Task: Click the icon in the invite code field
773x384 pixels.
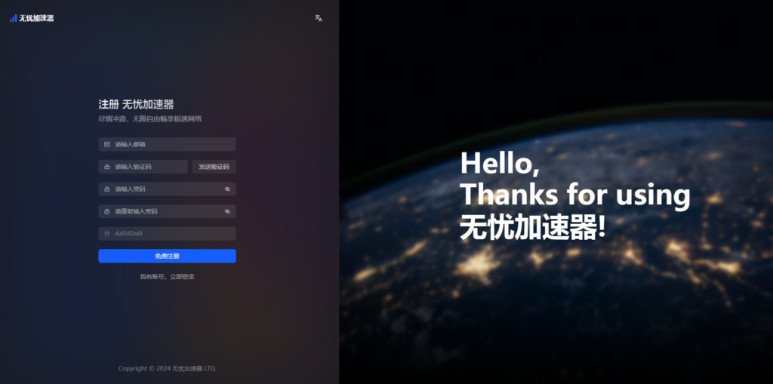Action: [107, 234]
